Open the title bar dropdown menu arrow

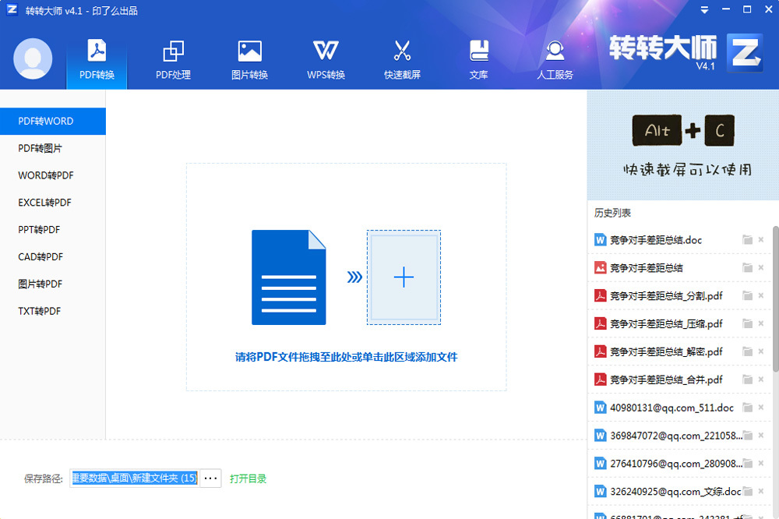704,9
